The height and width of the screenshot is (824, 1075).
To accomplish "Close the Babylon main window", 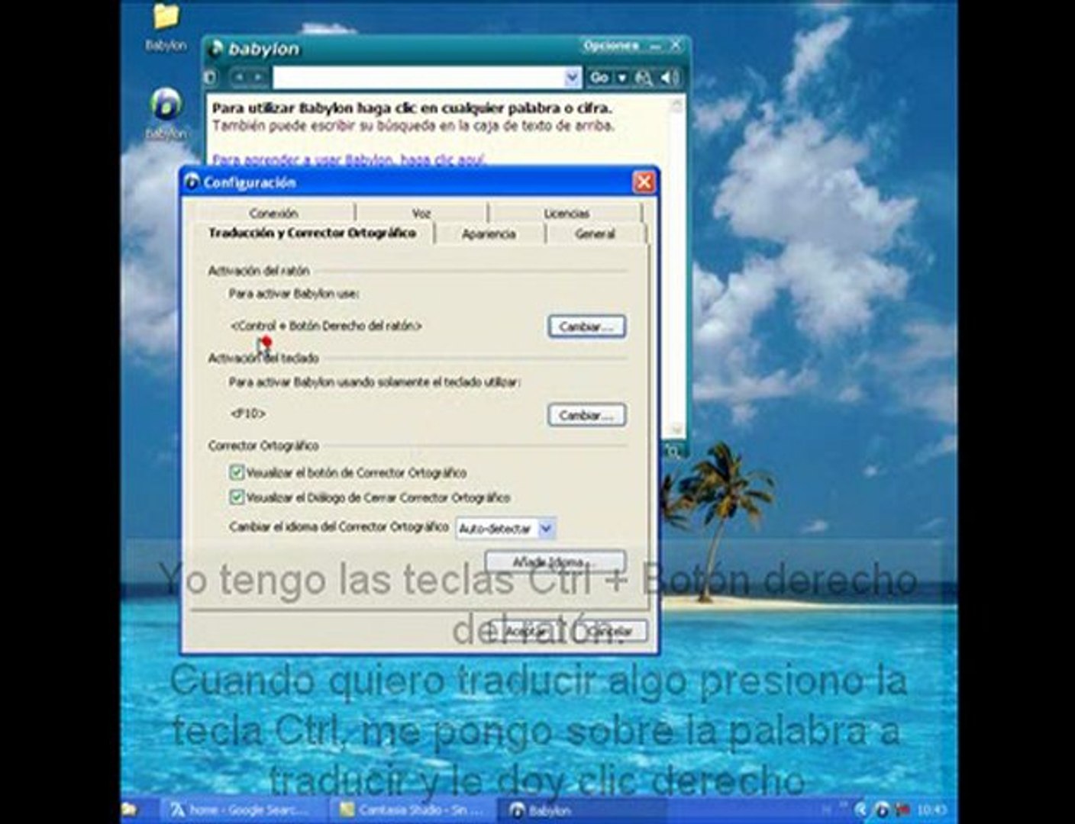I will click(x=675, y=46).
